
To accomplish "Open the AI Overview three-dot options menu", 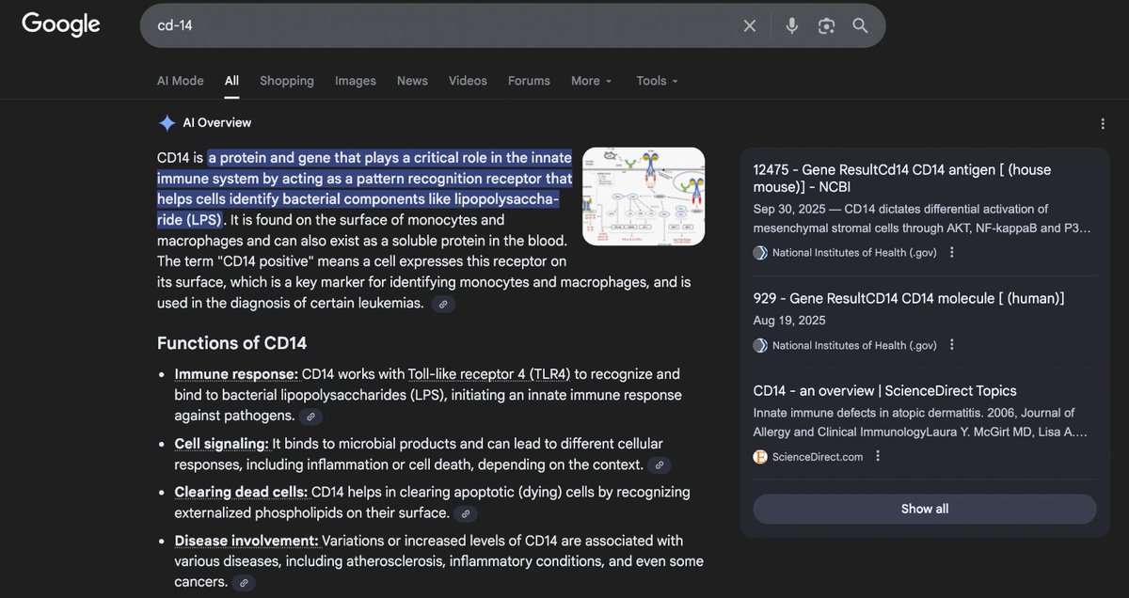I will (x=1103, y=123).
